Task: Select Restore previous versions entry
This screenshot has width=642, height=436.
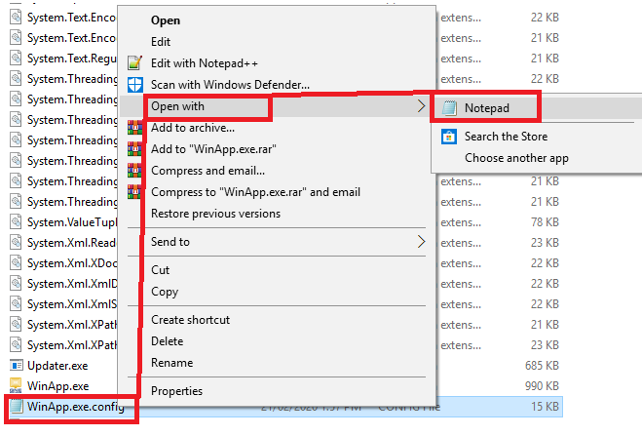Action: [215, 214]
